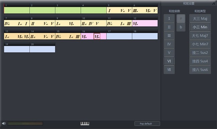Click the A icon in settings header
The height and width of the screenshot is (129, 217).
click(x=214, y=3)
